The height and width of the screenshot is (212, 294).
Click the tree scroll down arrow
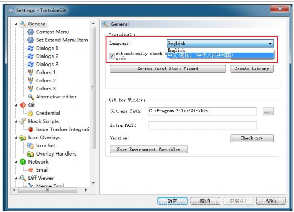click(x=93, y=183)
